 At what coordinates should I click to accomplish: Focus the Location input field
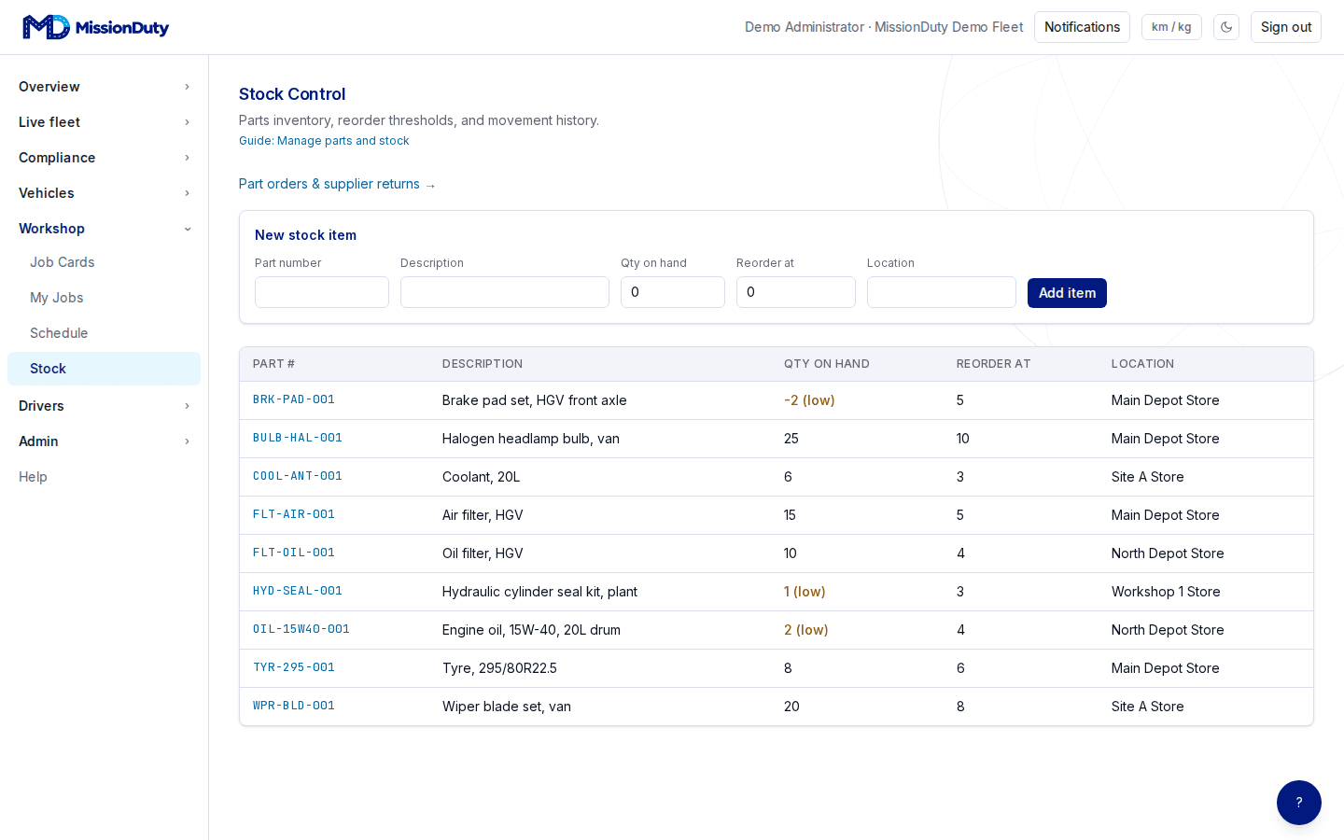coord(942,292)
